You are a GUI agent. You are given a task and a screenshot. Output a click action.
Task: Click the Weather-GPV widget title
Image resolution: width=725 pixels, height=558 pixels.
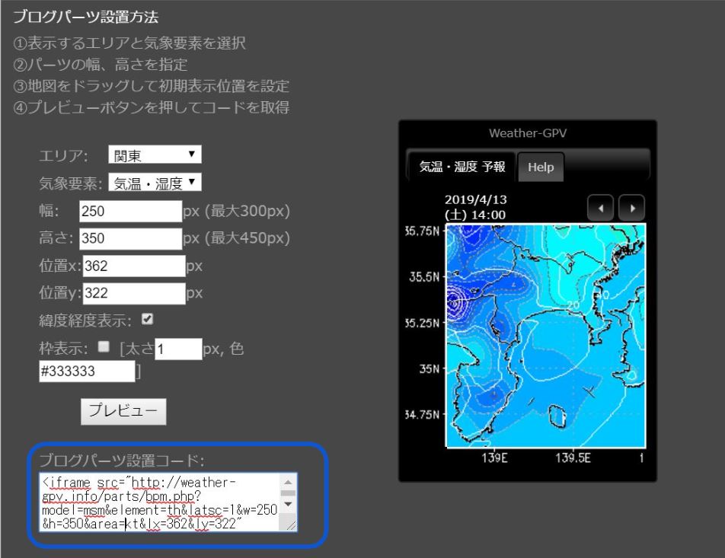tap(528, 133)
